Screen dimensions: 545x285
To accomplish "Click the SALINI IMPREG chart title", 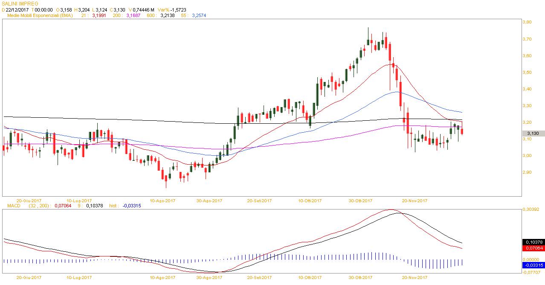I will tap(20, 4).
